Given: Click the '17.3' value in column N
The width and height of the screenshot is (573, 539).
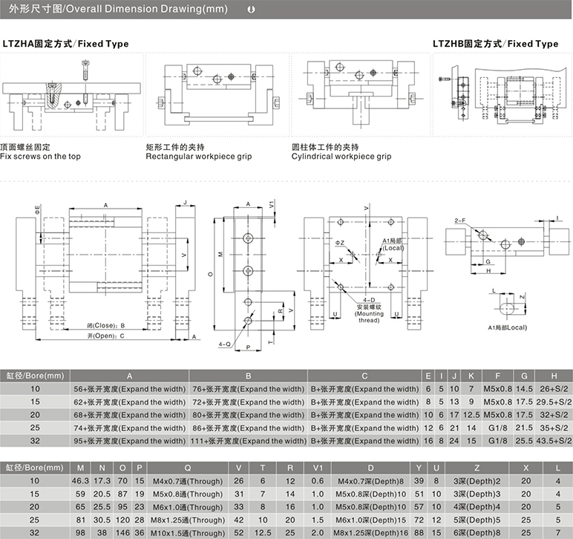Looking at the screenshot, I should pos(102,481).
